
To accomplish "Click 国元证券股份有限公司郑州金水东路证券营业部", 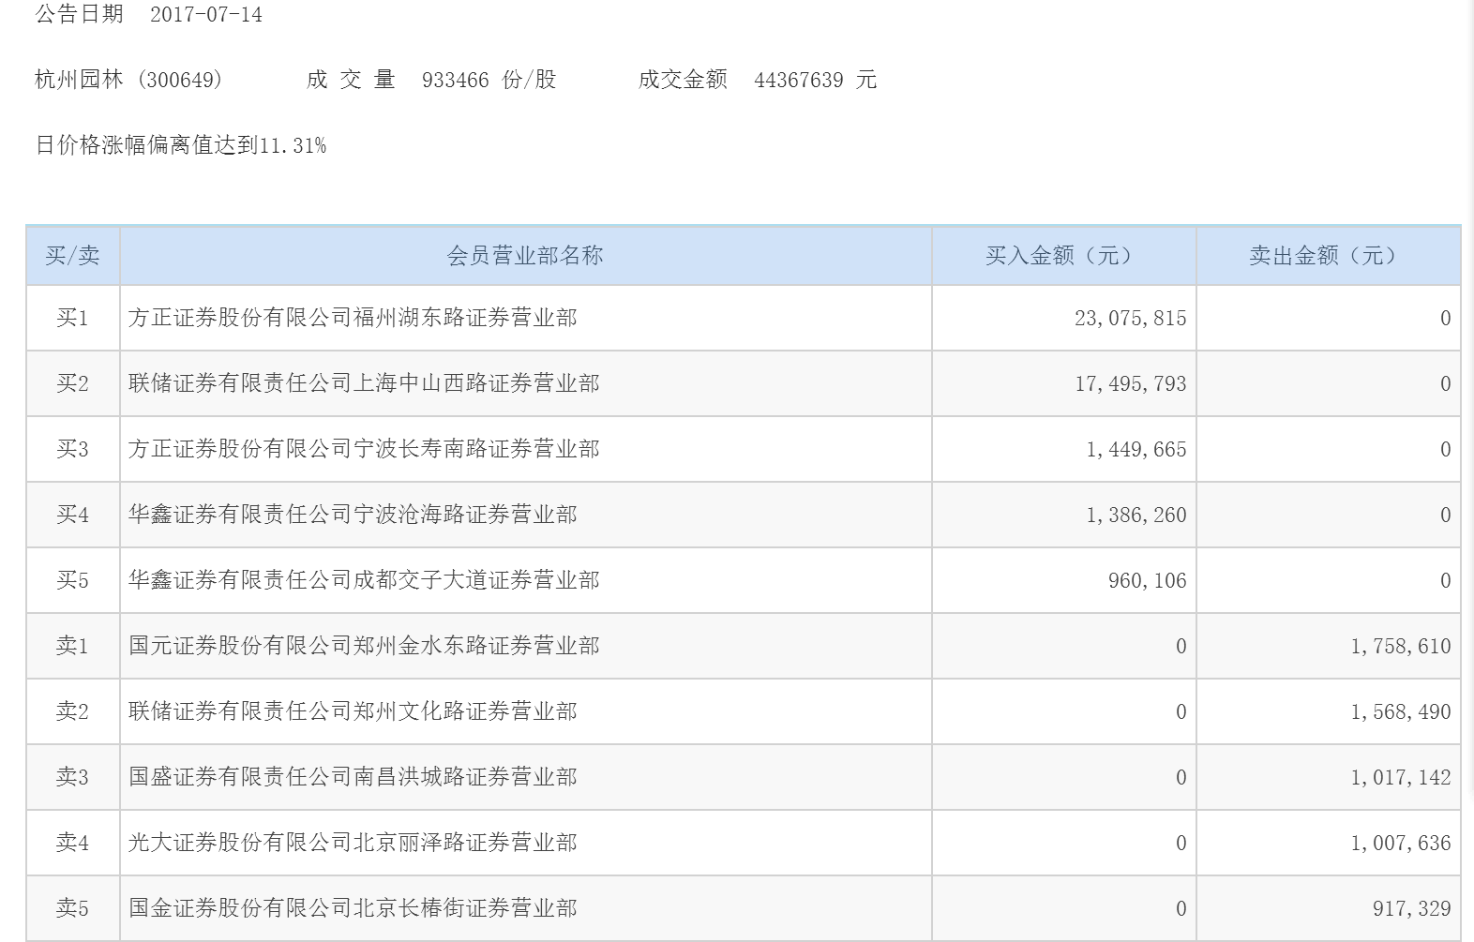I will coord(364,646).
